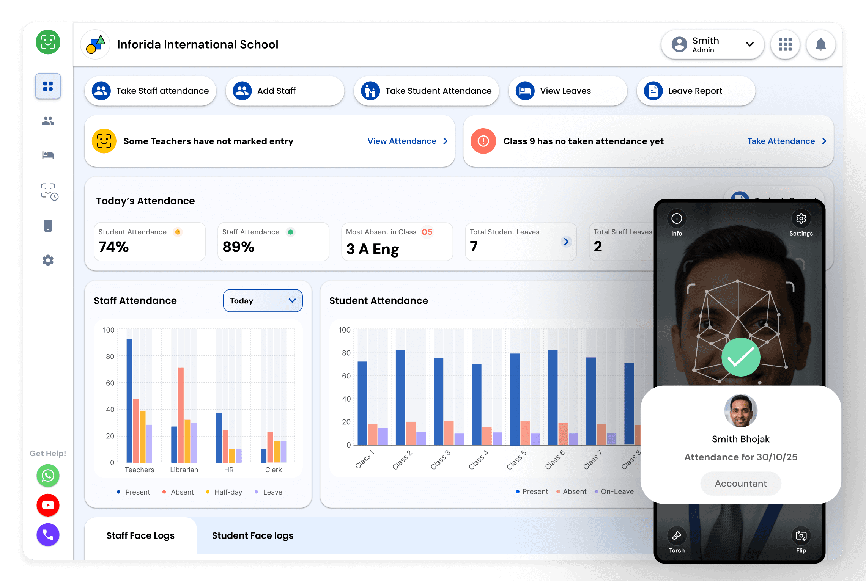This screenshot has height=581, width=866.
Task: Click the WhatsApp help icon
Action: (x=48, y=476)
